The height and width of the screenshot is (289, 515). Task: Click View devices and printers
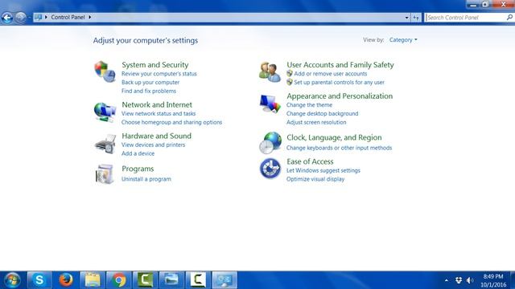[x=153, y=144]
